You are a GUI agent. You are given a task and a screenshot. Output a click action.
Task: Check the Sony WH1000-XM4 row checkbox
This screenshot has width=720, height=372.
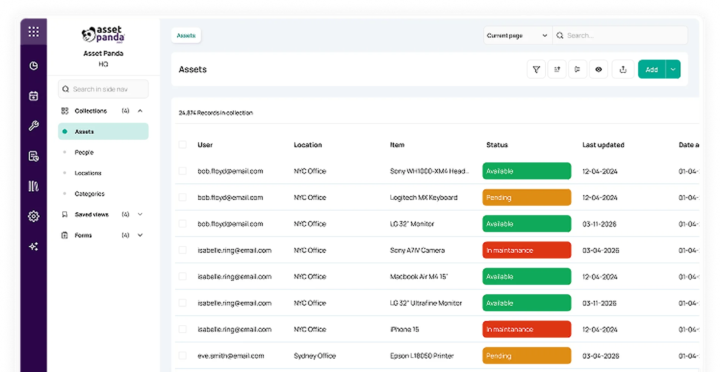point(183,171)
